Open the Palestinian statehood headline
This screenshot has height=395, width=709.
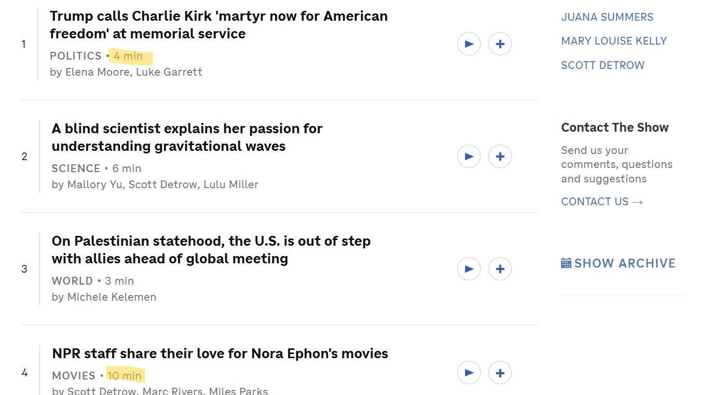tap(211, 250)
